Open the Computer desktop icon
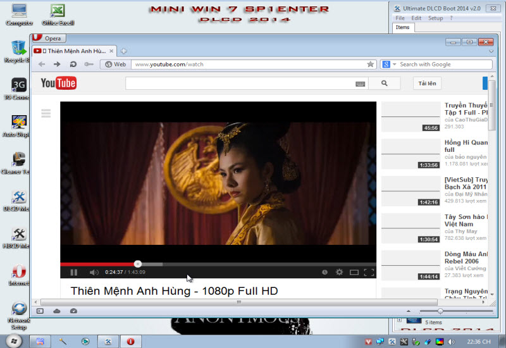Image resolution: width=506 pixels, height=348 pixels. (x=19, y=15)
